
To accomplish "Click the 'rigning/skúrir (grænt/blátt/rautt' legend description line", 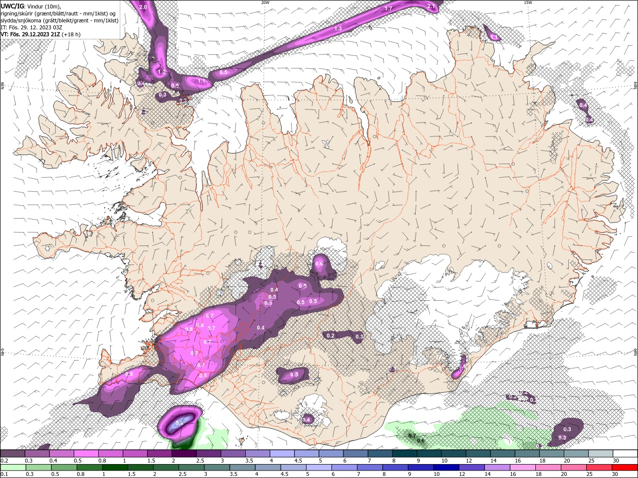I will click(x=59, y=13).
